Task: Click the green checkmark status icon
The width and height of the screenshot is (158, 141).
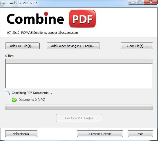Action: pos(14,100)
